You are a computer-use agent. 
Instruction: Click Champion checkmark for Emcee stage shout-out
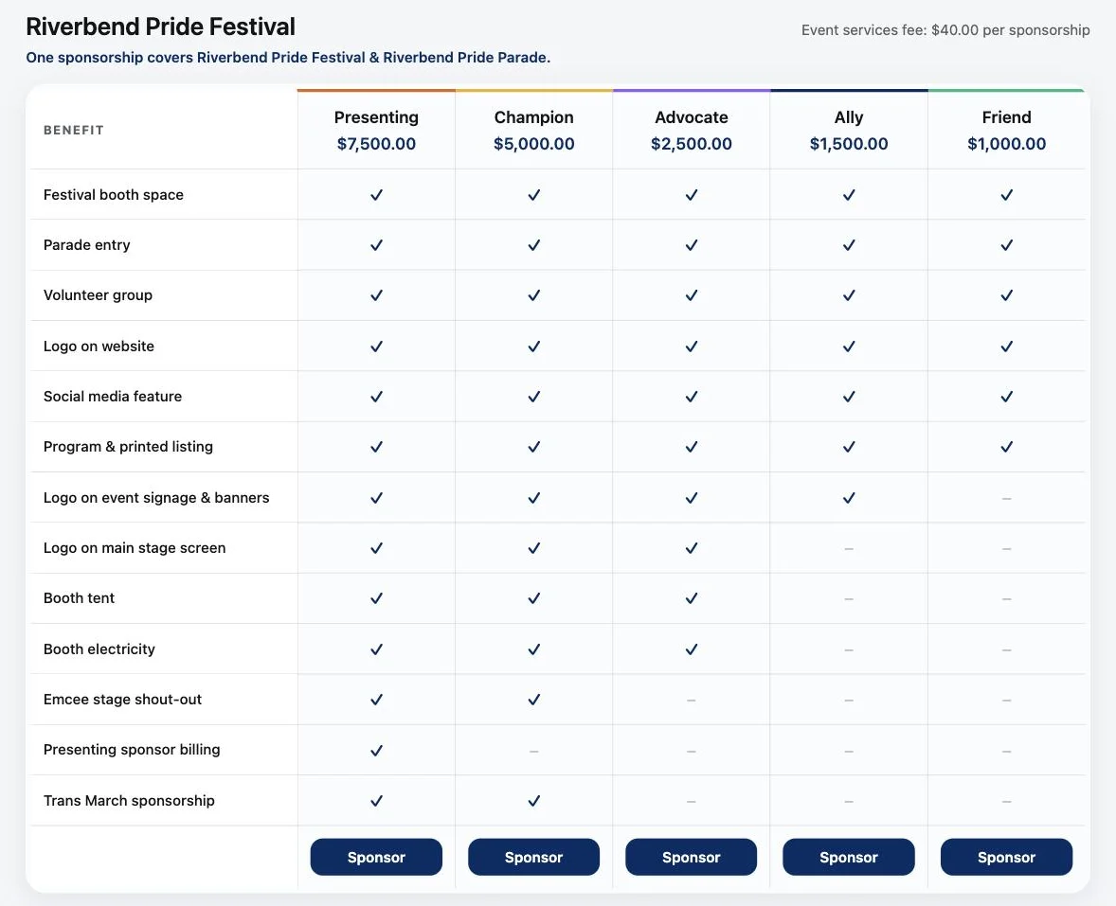tap(533, 700)
